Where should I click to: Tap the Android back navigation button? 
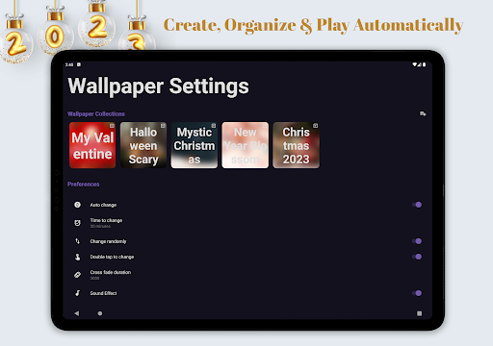pos(76,313)
